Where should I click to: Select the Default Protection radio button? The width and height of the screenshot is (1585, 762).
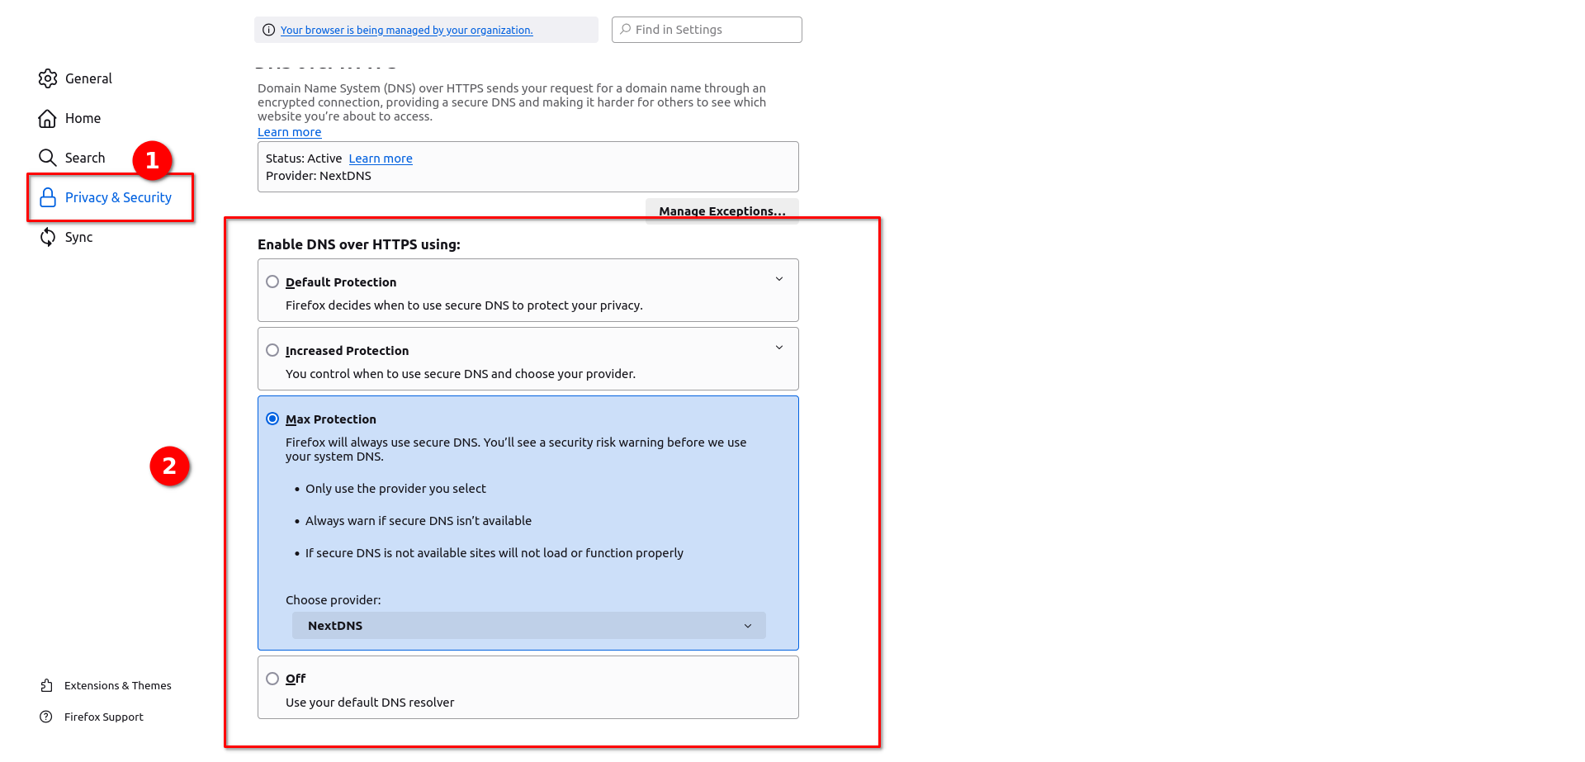(272, 282)
